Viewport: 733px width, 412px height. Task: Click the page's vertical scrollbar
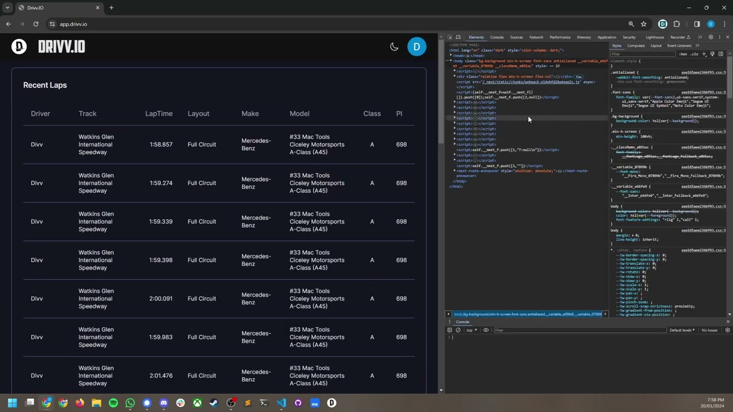440,92
